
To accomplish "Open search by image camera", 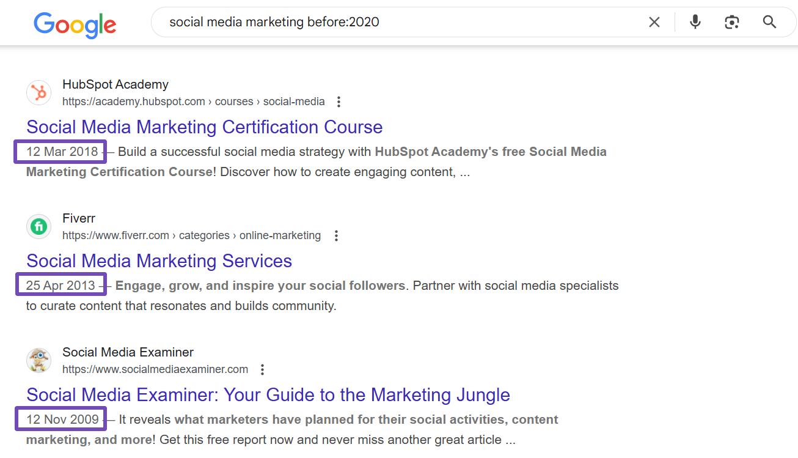I will click(x=731, y=23).
